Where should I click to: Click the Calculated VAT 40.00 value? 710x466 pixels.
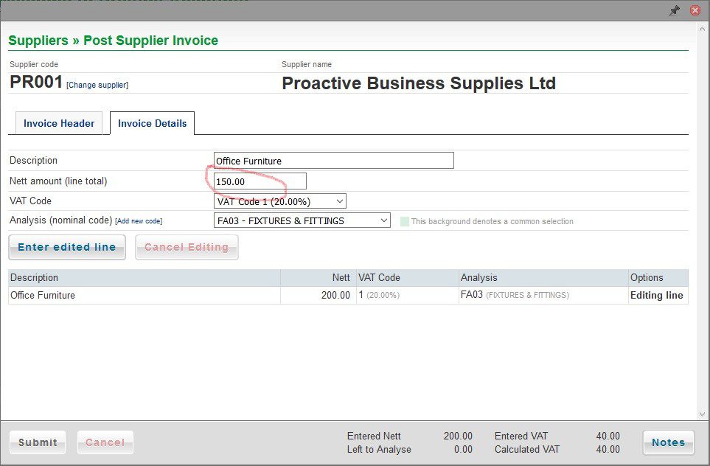[x=608, y=449]
